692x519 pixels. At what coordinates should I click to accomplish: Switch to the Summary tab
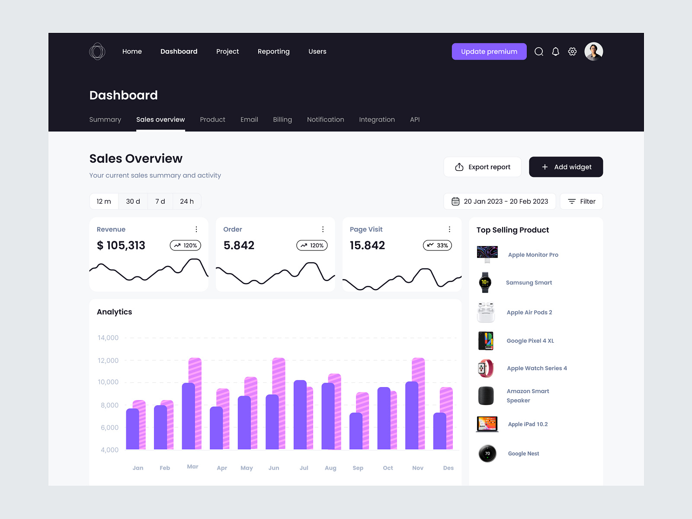click(x=105, y=119)
